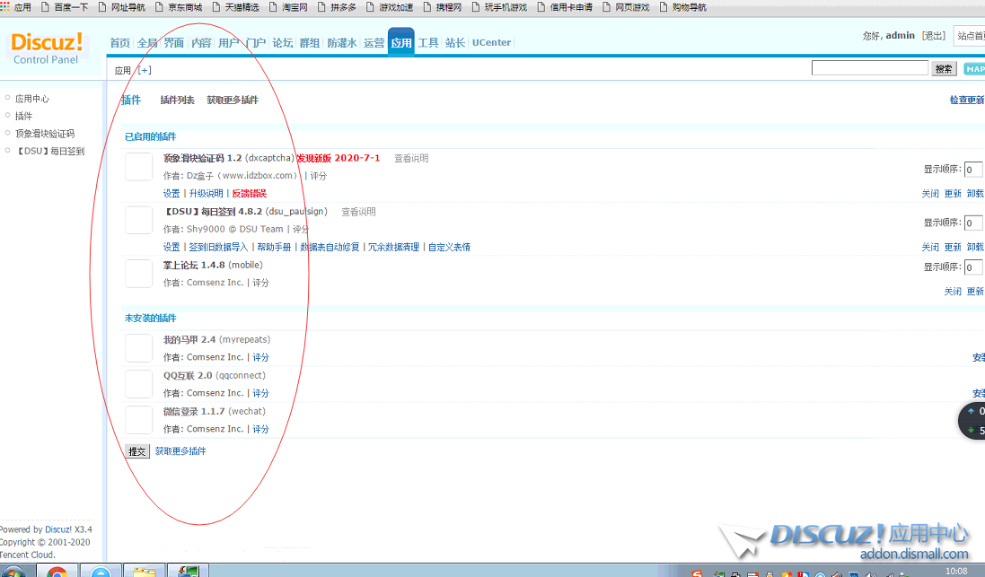Log out via the 退出 link
Image resolution: width=985 pixels, height=577 pixels.
[x=934, y=36]
